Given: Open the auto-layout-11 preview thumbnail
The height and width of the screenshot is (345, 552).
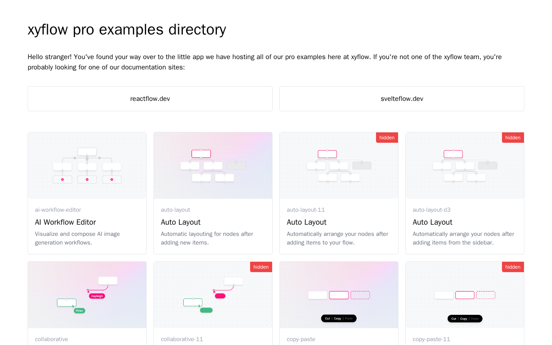Looking at the screenshot, I should point(339,166).
